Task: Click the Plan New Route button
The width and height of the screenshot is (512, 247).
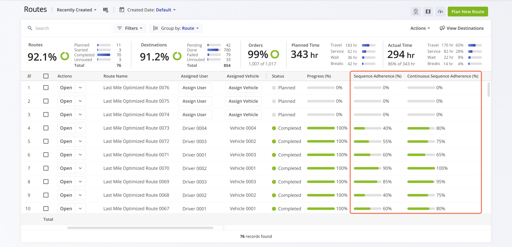Action: coord(467,11)
